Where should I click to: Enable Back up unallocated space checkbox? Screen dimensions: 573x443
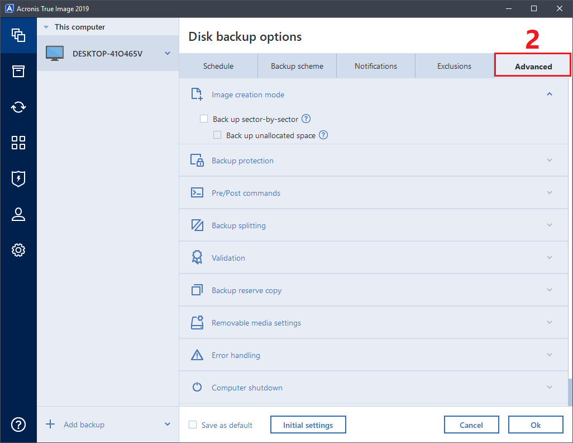point(217,135)
